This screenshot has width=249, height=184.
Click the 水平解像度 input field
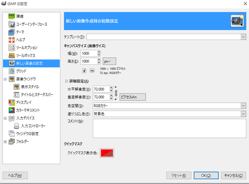click(x=101, y=89)
